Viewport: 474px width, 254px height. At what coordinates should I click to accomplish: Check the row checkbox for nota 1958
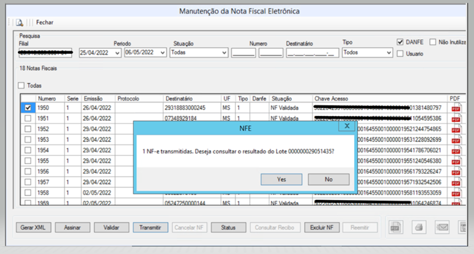point(28,193)
